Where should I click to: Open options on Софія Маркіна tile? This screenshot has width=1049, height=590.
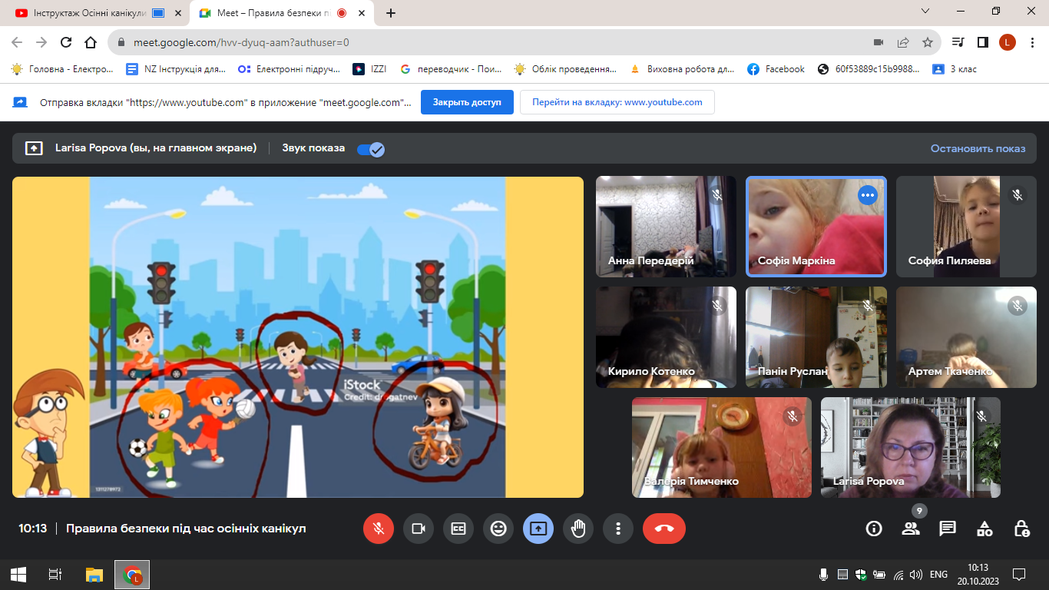coord(868,195)
